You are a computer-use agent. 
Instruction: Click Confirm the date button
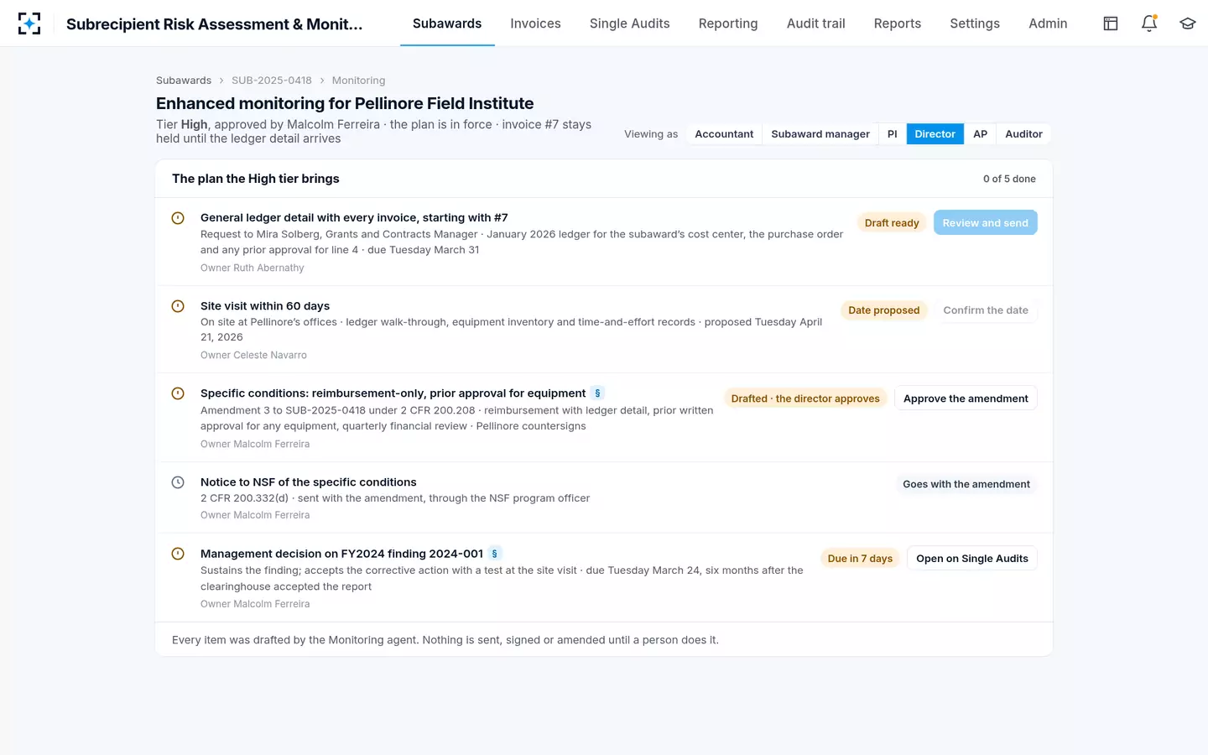click(986, 310)
